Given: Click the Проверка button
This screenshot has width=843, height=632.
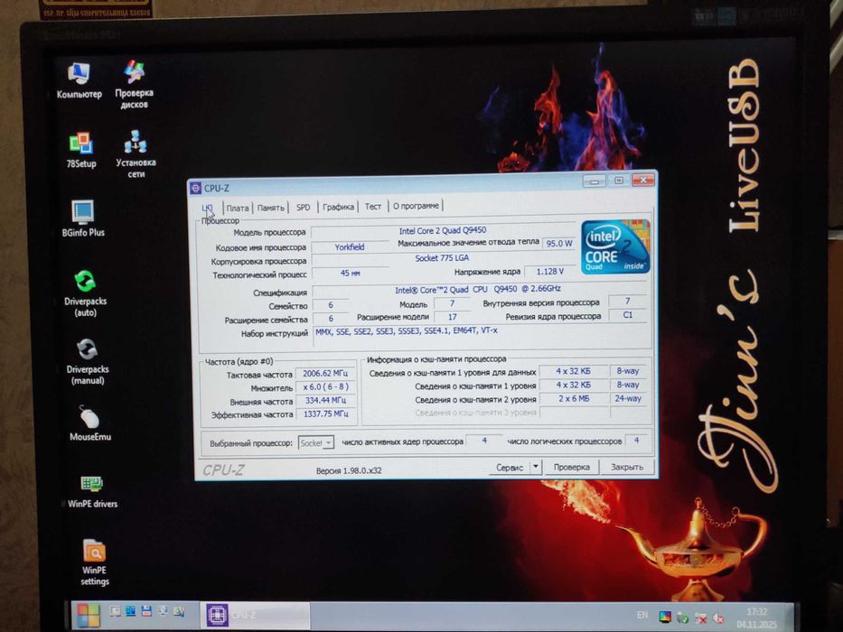Looking at the screenshot, I should [x=572, y=467].
